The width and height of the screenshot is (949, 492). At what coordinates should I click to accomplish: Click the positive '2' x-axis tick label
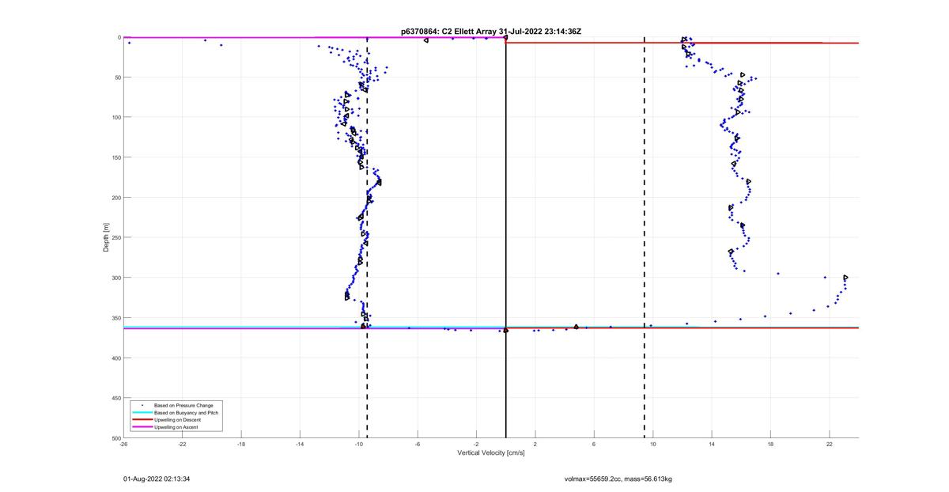[535, 444]
